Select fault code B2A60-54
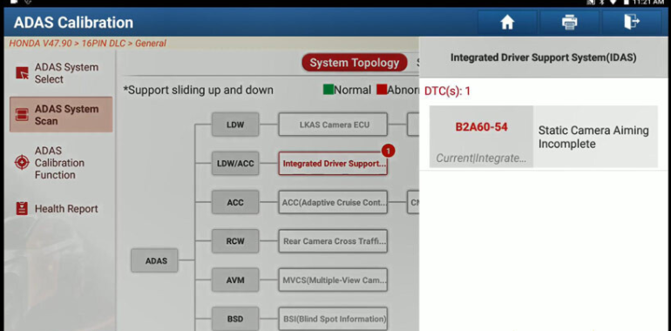 click(x=481, y=127)
